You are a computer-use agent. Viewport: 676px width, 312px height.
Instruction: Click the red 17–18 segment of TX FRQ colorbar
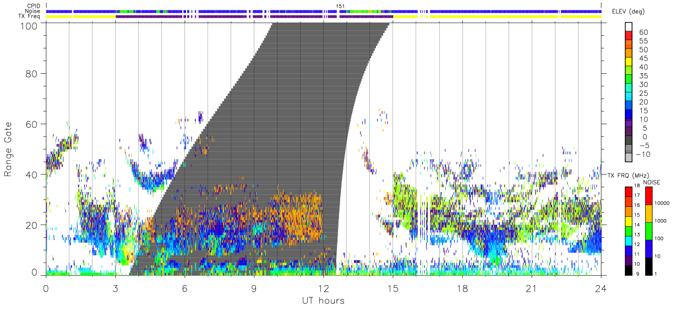[628, 191]
